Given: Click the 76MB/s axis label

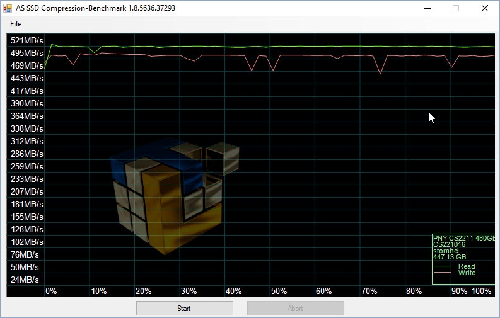Looking at the screenshot, I should pos(25,254).
